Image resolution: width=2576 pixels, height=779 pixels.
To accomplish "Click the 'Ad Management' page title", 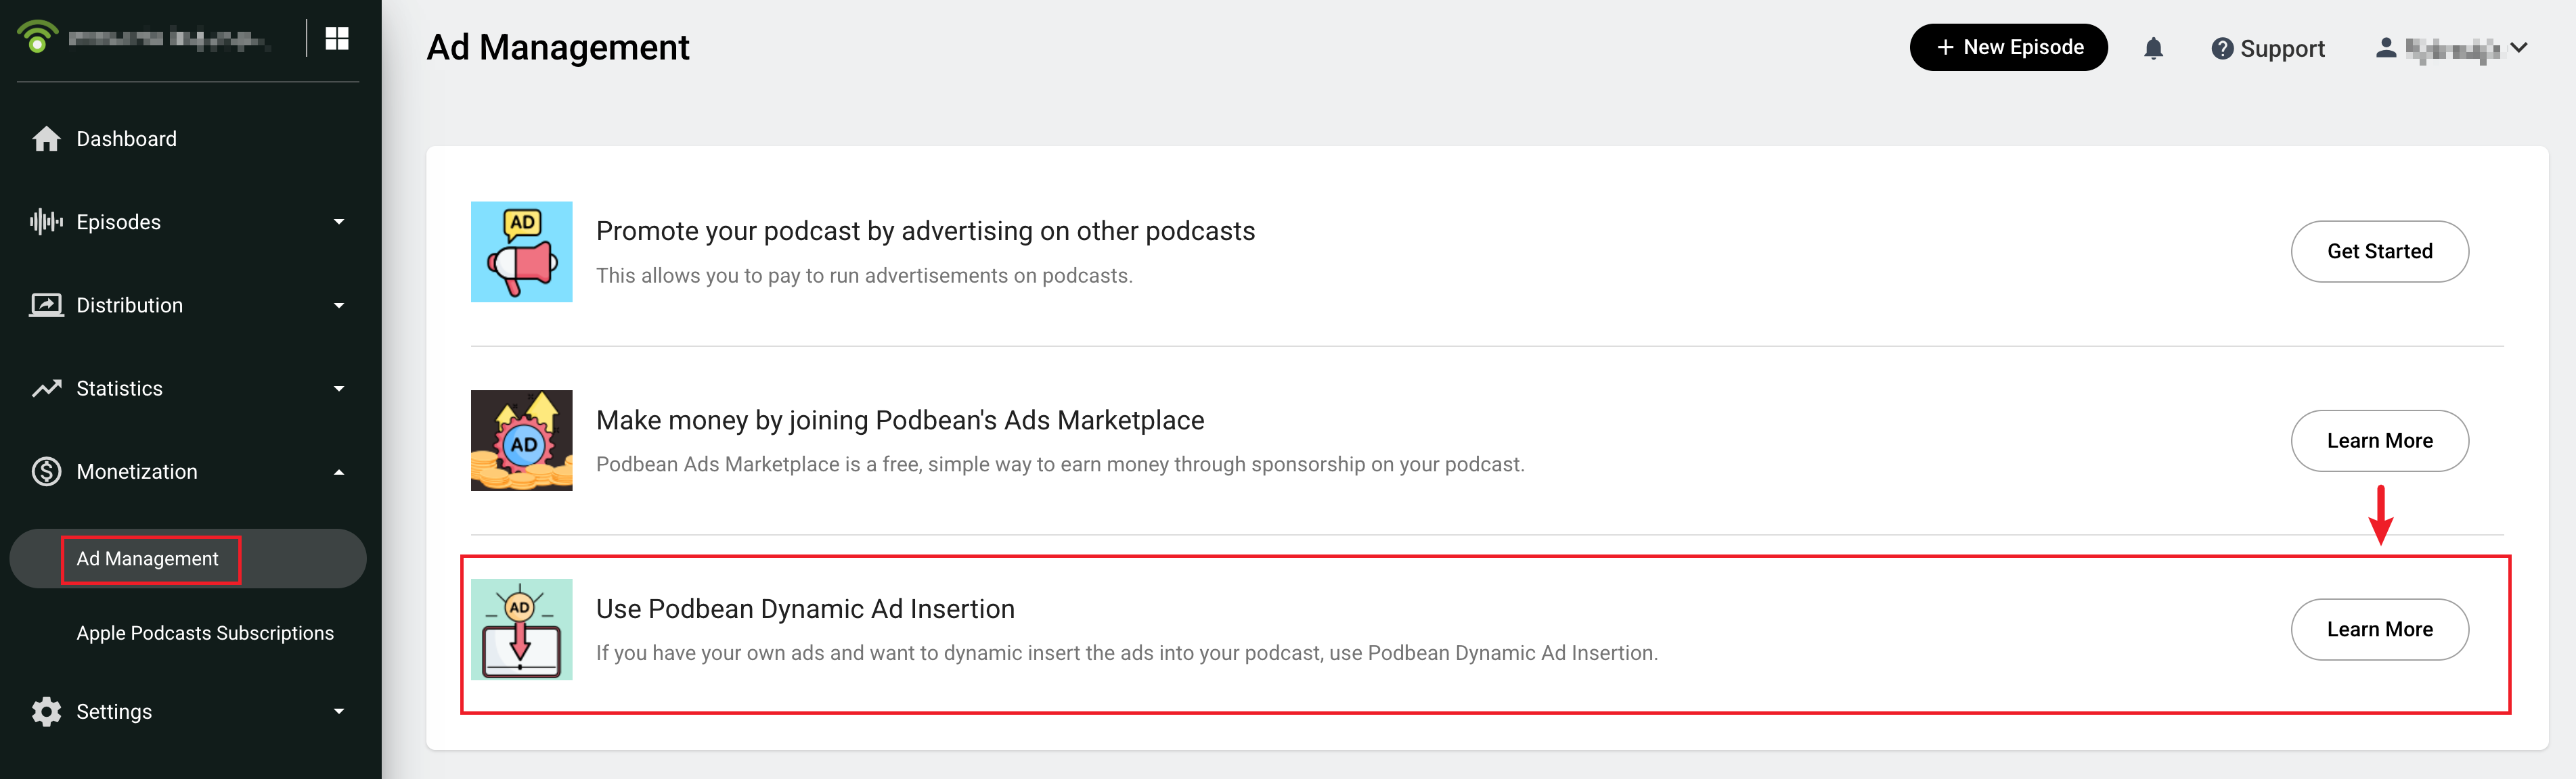I will [x=558, y=48].
